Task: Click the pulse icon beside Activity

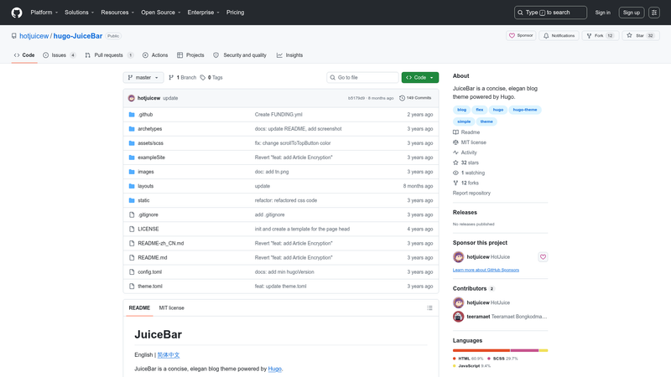Action: [x=455, y=152]
